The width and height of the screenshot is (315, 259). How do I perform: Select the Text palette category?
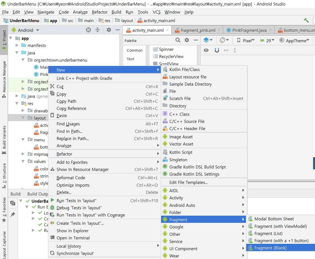(130, 59)
